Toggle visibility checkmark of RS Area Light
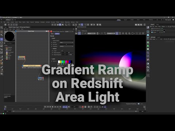 pos(162,31)
